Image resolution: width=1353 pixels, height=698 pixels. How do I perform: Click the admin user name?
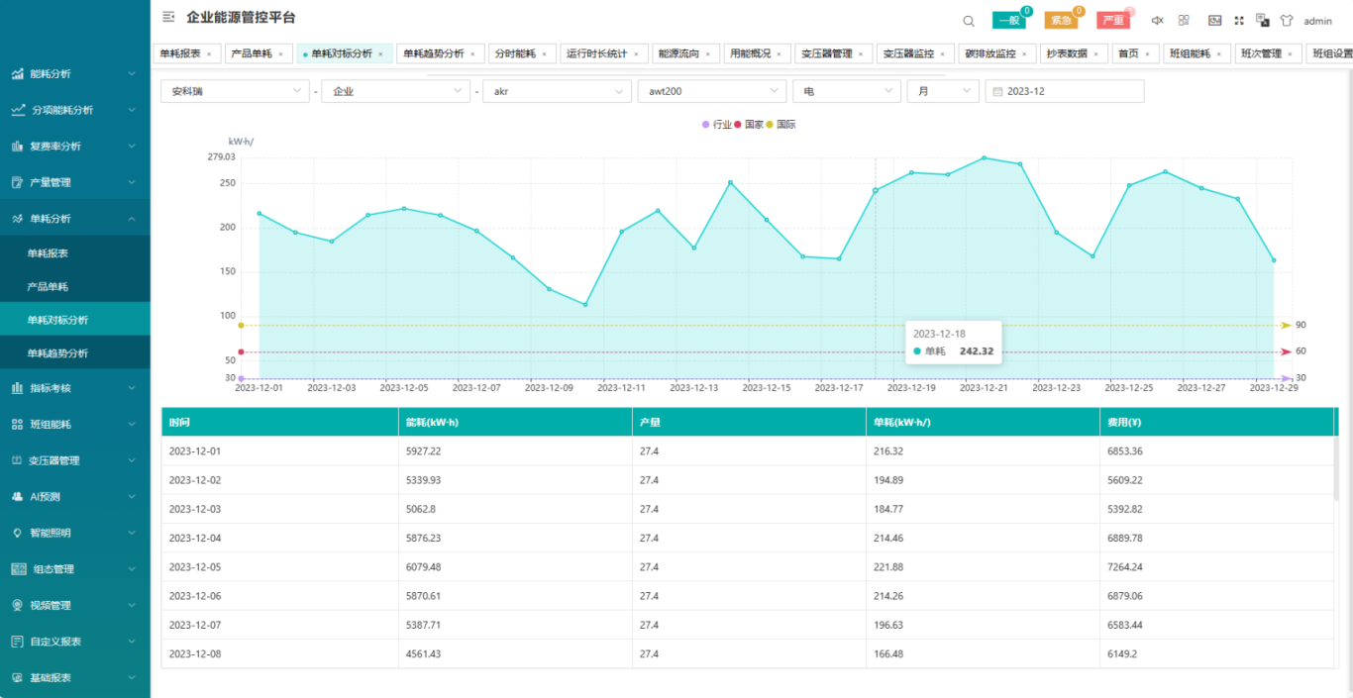1317,21
